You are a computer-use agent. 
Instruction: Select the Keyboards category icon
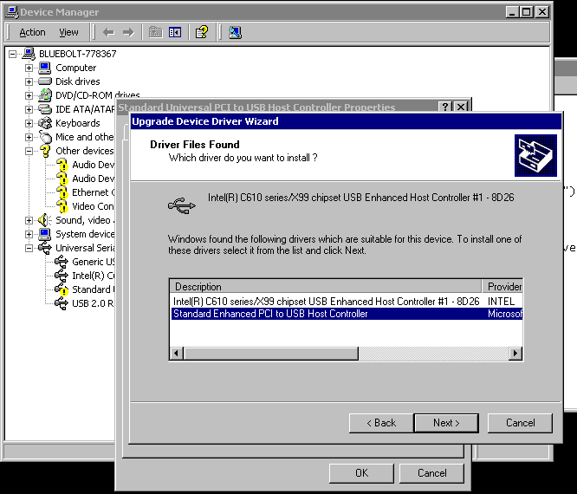point(45,123)
